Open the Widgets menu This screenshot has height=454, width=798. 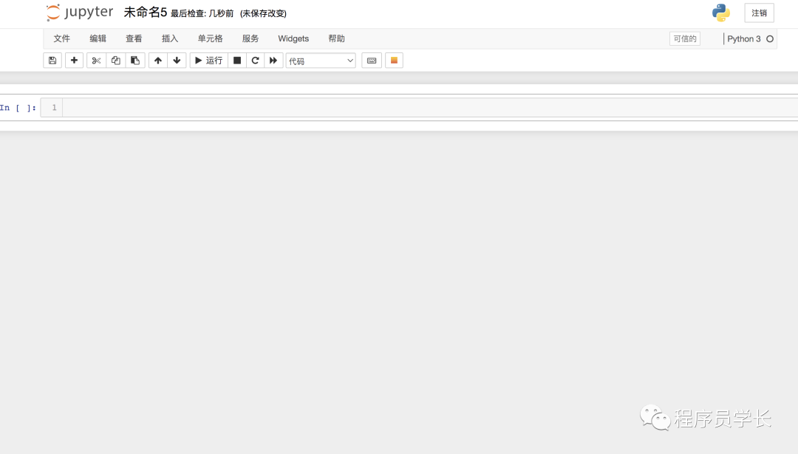point(293,38)
